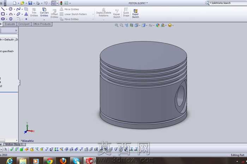Select the Arc sketch tool
This screenshot has width=247, height=164.
[x=11, y=14]
